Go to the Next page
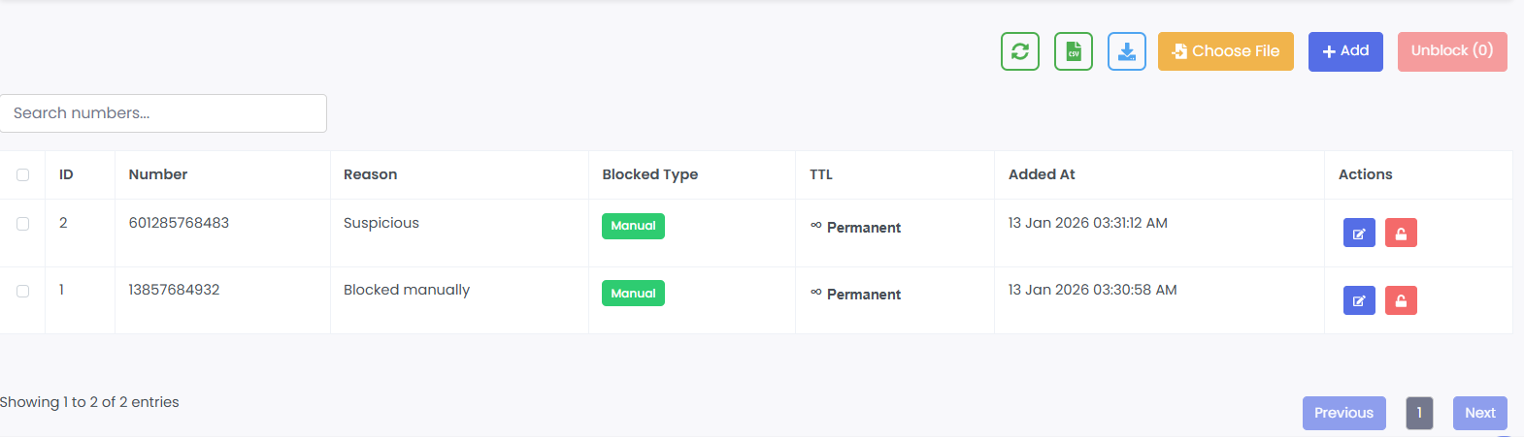Screen dimensions: 1524x437 1479,413
